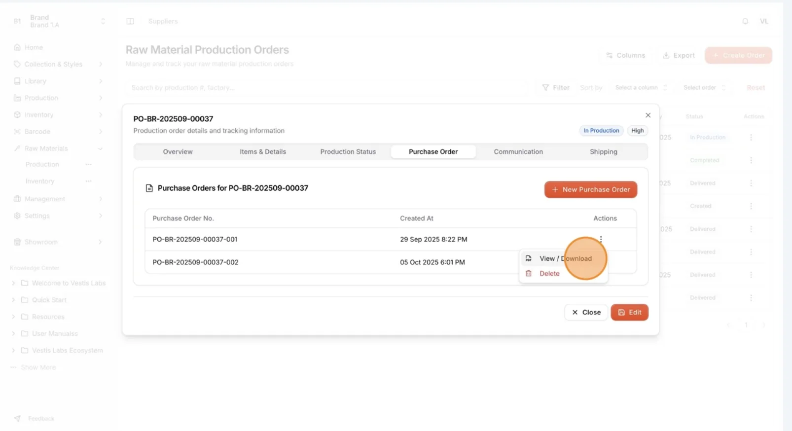Expand the Management sidebar chevron
The image size is (792, 431).
pyautogui.click(x=101, y=199)
